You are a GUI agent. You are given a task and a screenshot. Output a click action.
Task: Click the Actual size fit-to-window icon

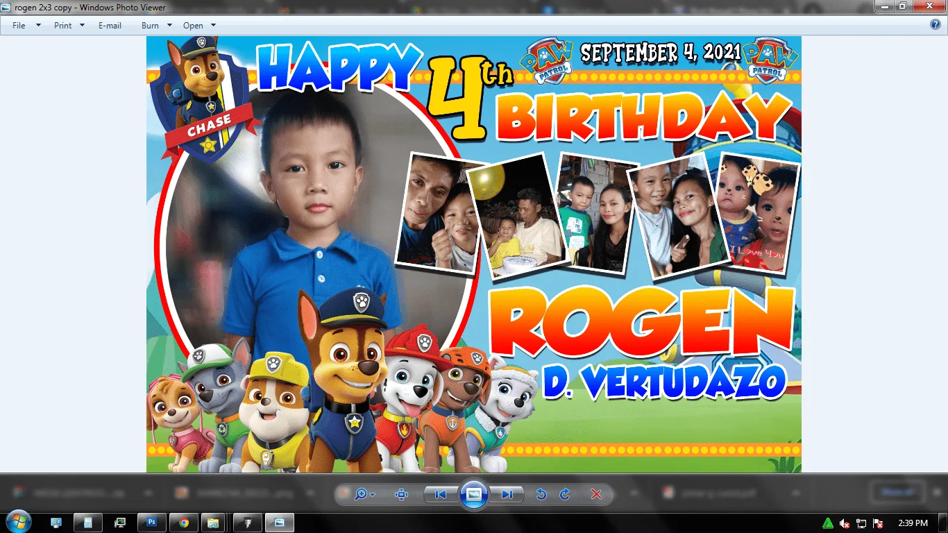pyautogui.click(x=401, y=494)
